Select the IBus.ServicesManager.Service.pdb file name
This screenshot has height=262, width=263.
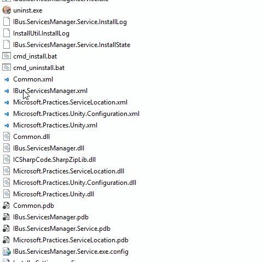coord(62,229)
